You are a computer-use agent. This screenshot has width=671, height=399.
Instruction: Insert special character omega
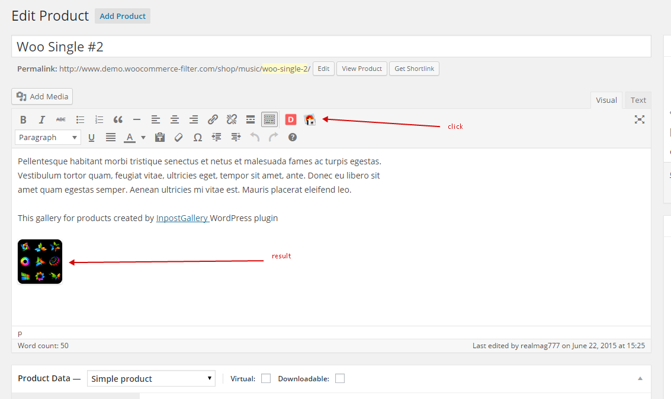tap(198, 138)
